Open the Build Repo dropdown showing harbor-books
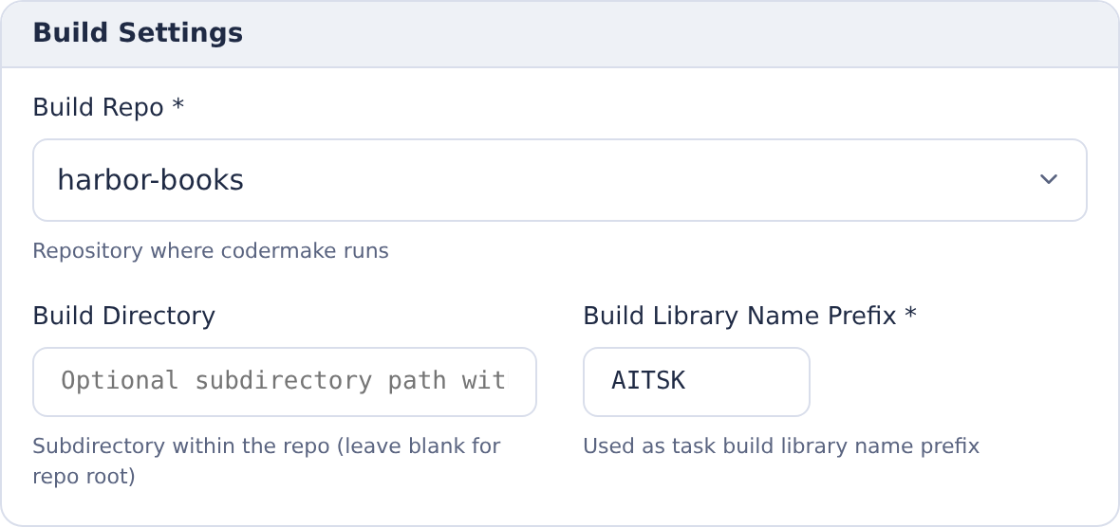The height and width of the screenshot is (527, 1120). [x=559, y=180]
